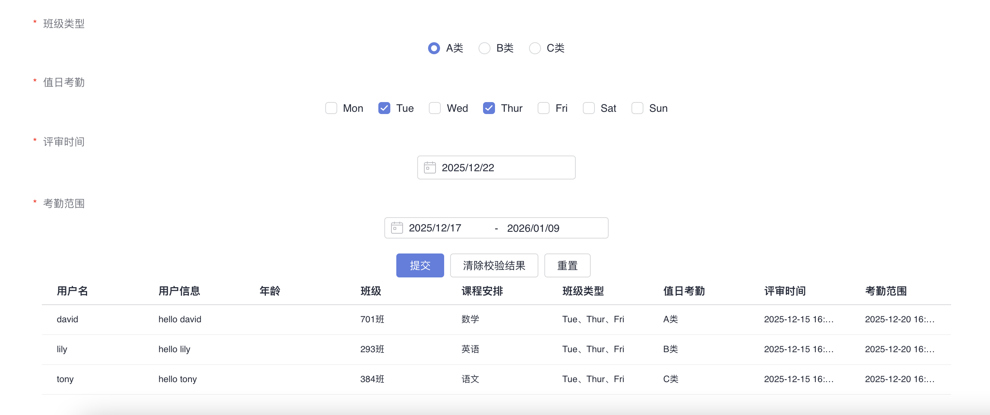Viewport: 990px width, 415px height.
Task: Select the B类 radio button
Action: (484, 48)
